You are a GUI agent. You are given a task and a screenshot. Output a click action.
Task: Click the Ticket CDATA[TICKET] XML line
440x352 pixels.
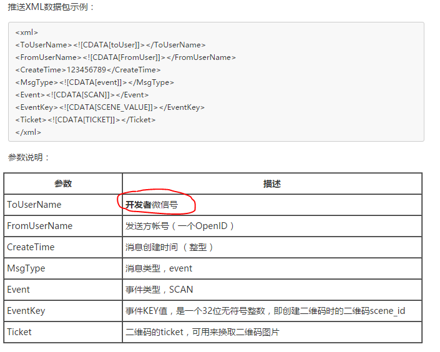click(86, 120)
